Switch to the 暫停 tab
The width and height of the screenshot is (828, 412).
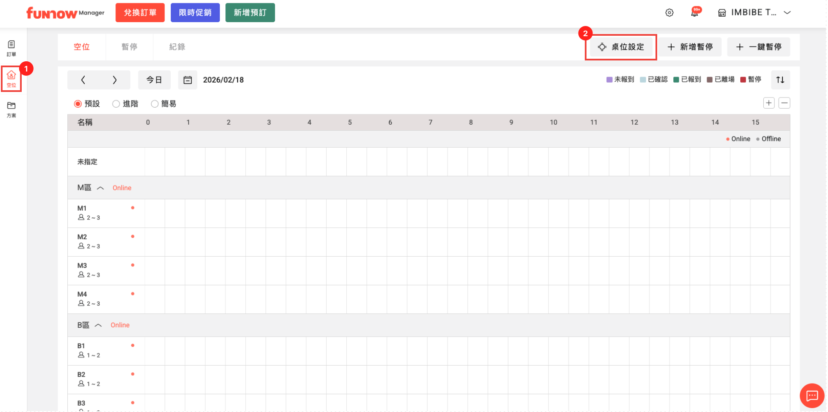tap(129, 47)
